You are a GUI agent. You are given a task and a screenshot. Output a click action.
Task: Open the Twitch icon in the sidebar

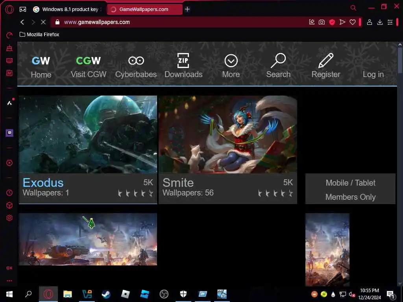coord(9,133)
